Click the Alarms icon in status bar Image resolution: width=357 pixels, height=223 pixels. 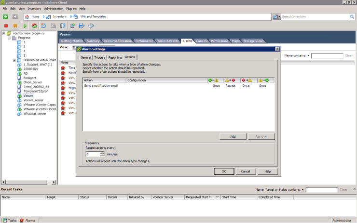tap(22, 220)
